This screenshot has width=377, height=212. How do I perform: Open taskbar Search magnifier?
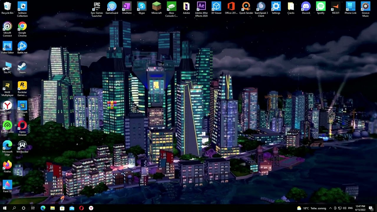pyautogui.click(x=14, y=208)
